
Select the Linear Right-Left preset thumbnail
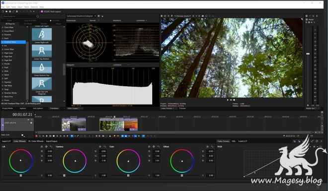tap(42, 34)
